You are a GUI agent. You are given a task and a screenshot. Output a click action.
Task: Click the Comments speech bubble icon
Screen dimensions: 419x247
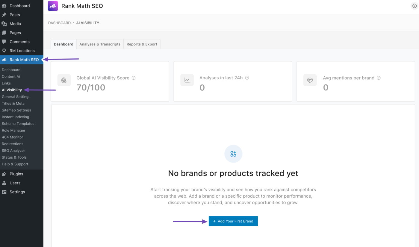(x=4, y=42)
